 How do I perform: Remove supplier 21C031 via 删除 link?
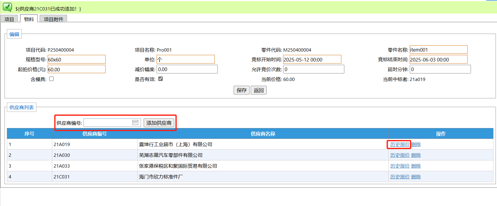(x=416, y=177)
